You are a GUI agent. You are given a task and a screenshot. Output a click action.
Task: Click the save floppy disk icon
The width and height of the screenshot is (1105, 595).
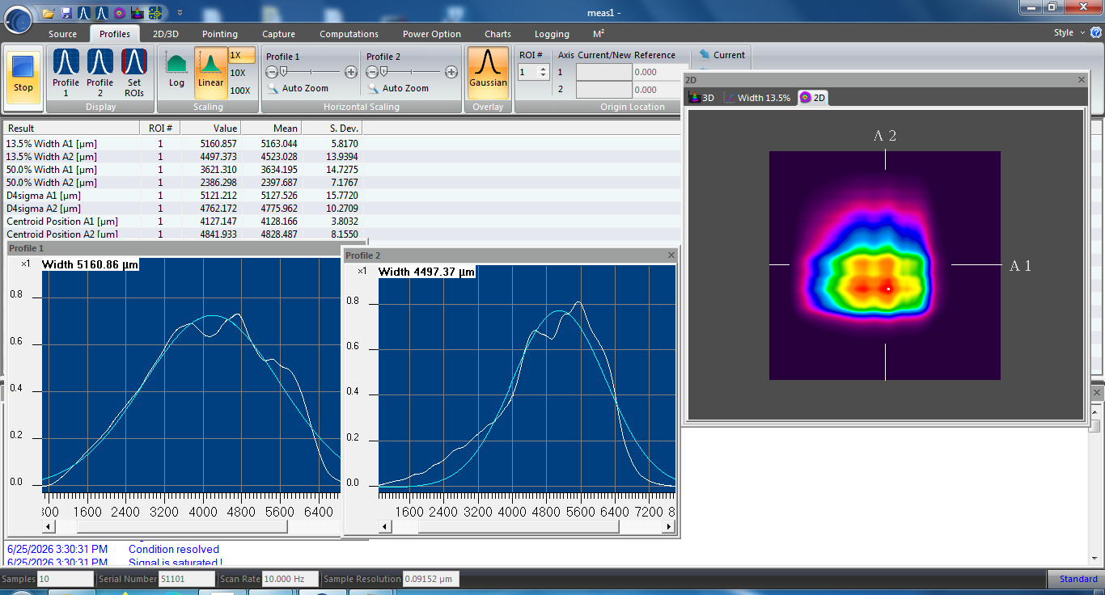point(66,13)
